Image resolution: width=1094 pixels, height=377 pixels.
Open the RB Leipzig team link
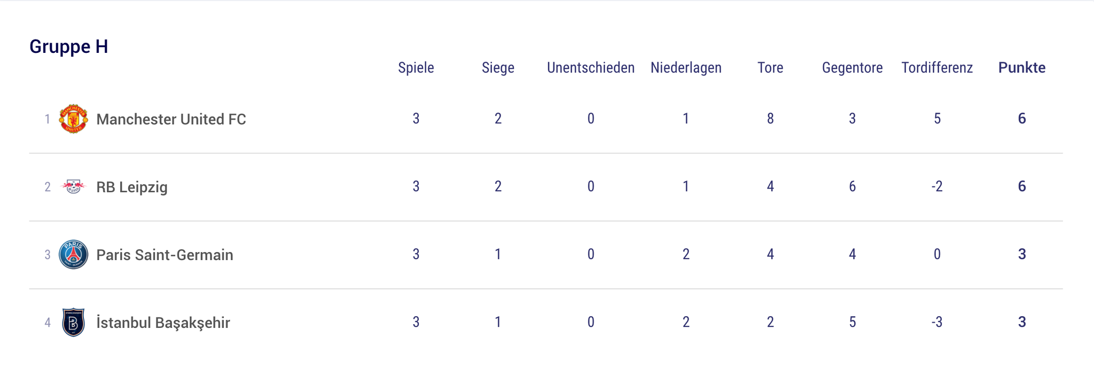[132, 187]
